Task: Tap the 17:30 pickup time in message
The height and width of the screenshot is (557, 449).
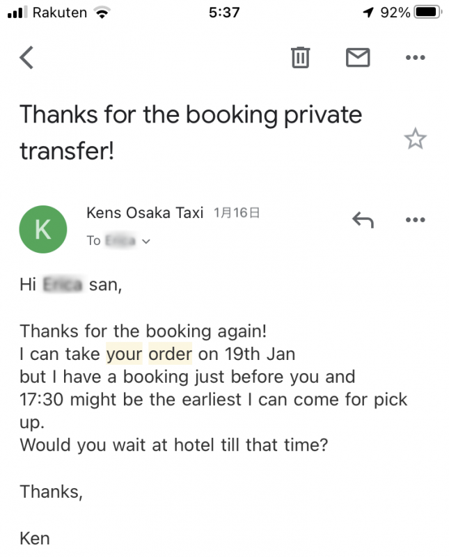Action: [42, 400]
